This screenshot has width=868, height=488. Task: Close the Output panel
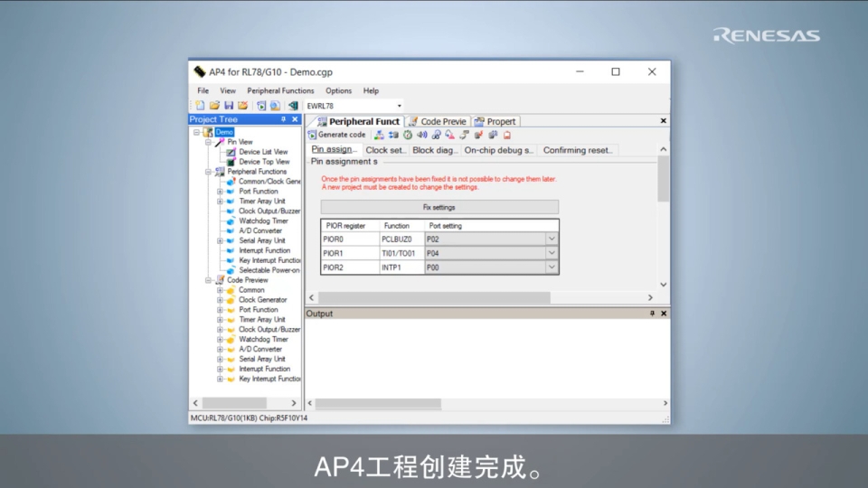pos(664,314)
